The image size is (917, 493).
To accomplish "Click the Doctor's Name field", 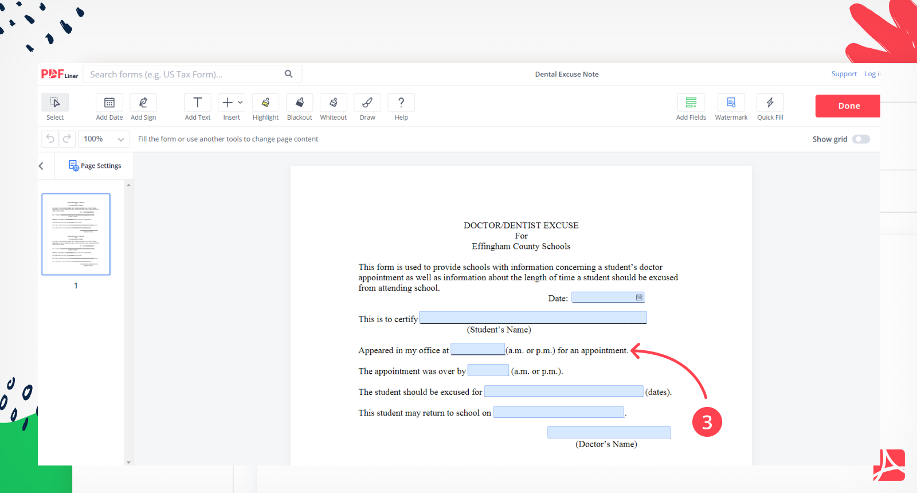I will pos(609,432).
